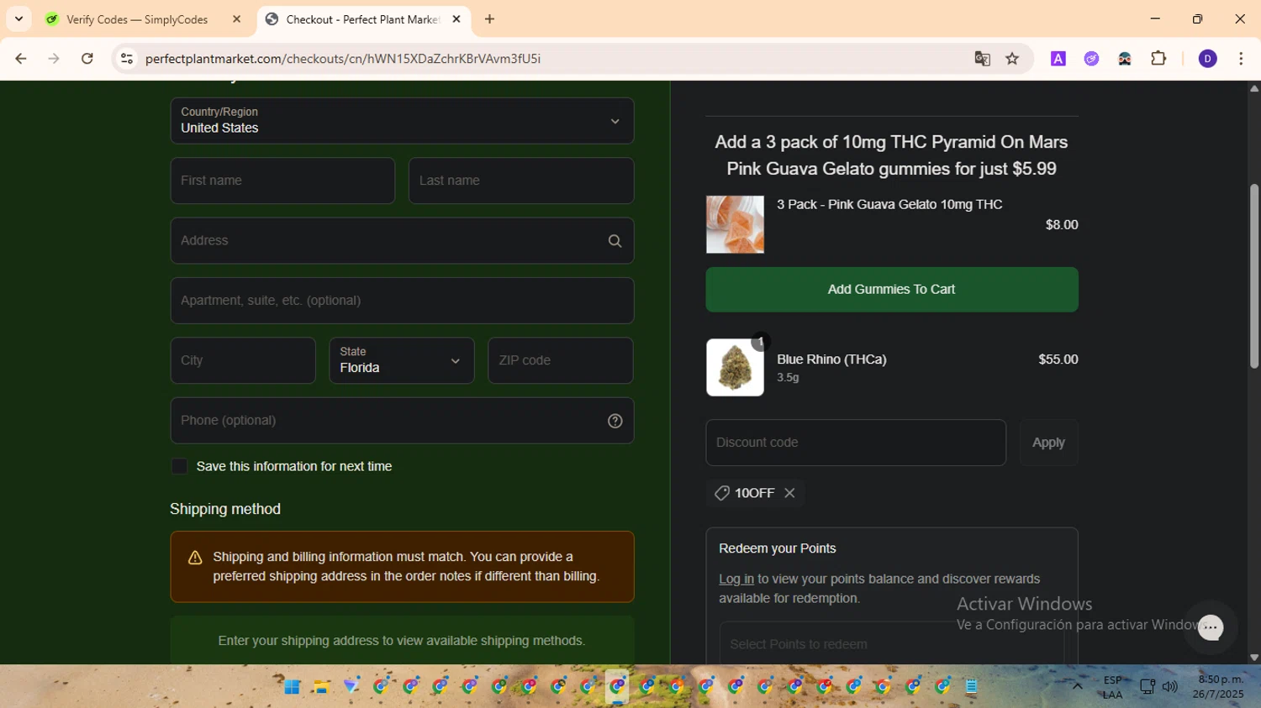Reload the checkout page
This screenshot has width=1261, height=708.
pyautogui.click(x=87, y=59)
